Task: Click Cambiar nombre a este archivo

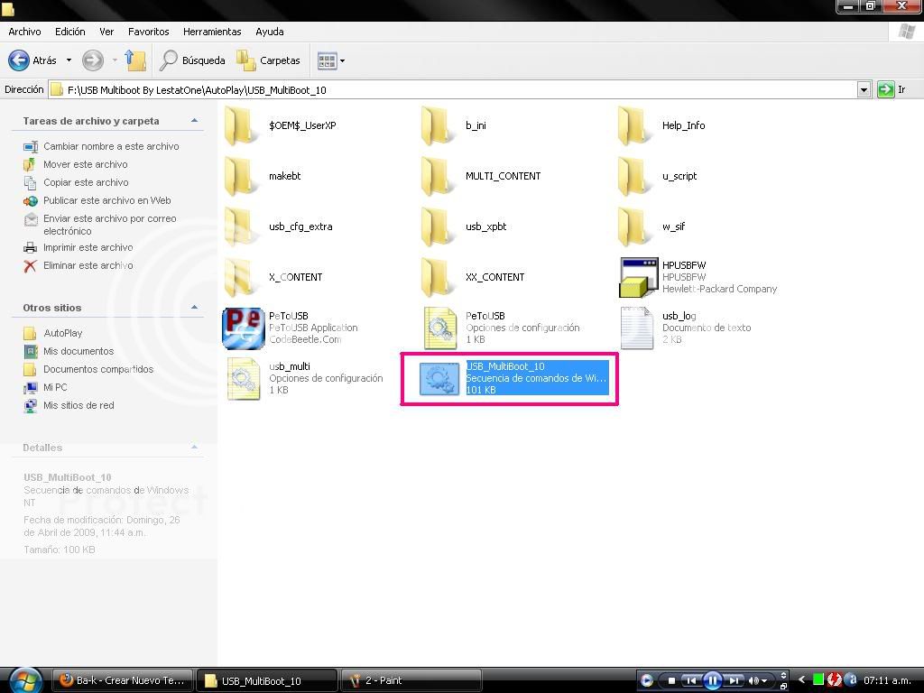Action: tap(111, 146)
